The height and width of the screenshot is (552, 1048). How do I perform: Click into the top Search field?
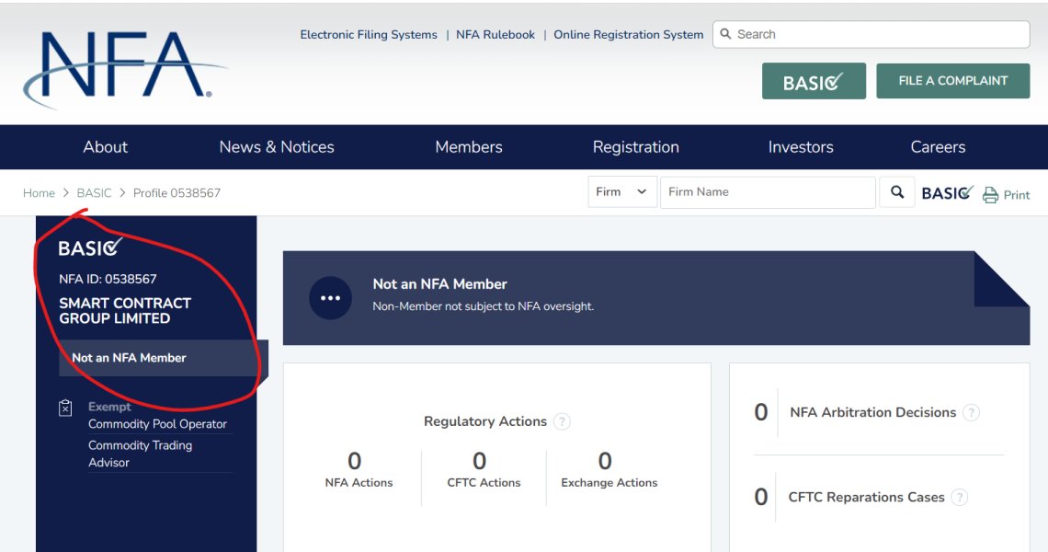tap(871, 34)
